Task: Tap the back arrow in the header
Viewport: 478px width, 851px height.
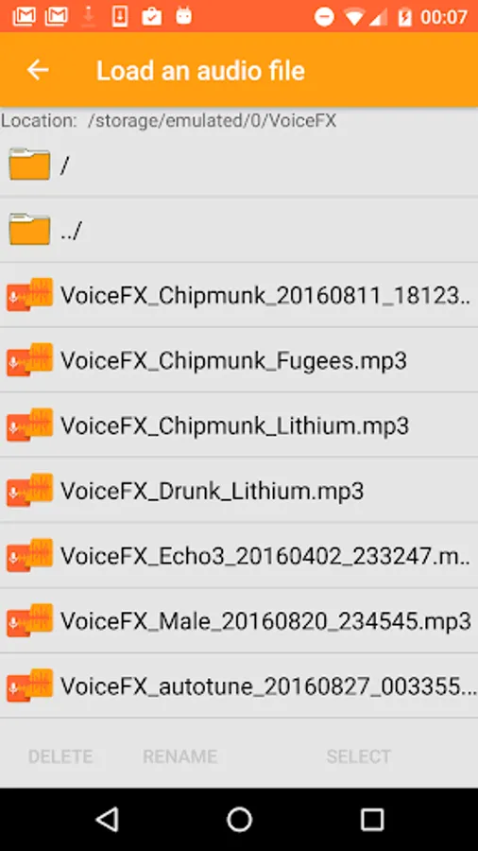Action: click(38, 70)
